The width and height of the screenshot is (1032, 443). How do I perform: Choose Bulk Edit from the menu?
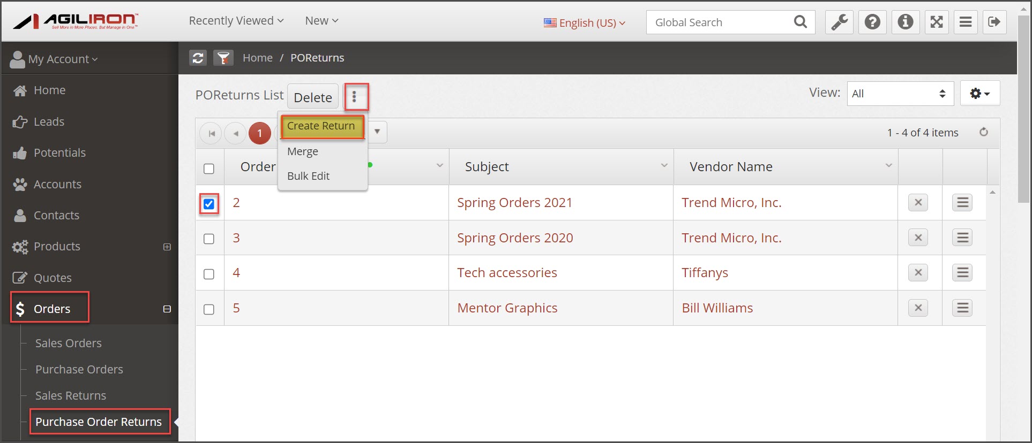(308, 176)
